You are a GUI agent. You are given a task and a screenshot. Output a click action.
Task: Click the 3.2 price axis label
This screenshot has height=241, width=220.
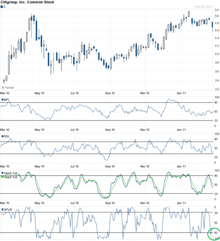tap(217, 90)
